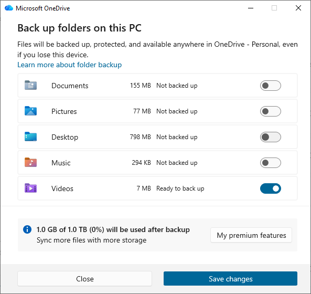
Task: Open Learn more about folder backup link
Action: [69, 65]
